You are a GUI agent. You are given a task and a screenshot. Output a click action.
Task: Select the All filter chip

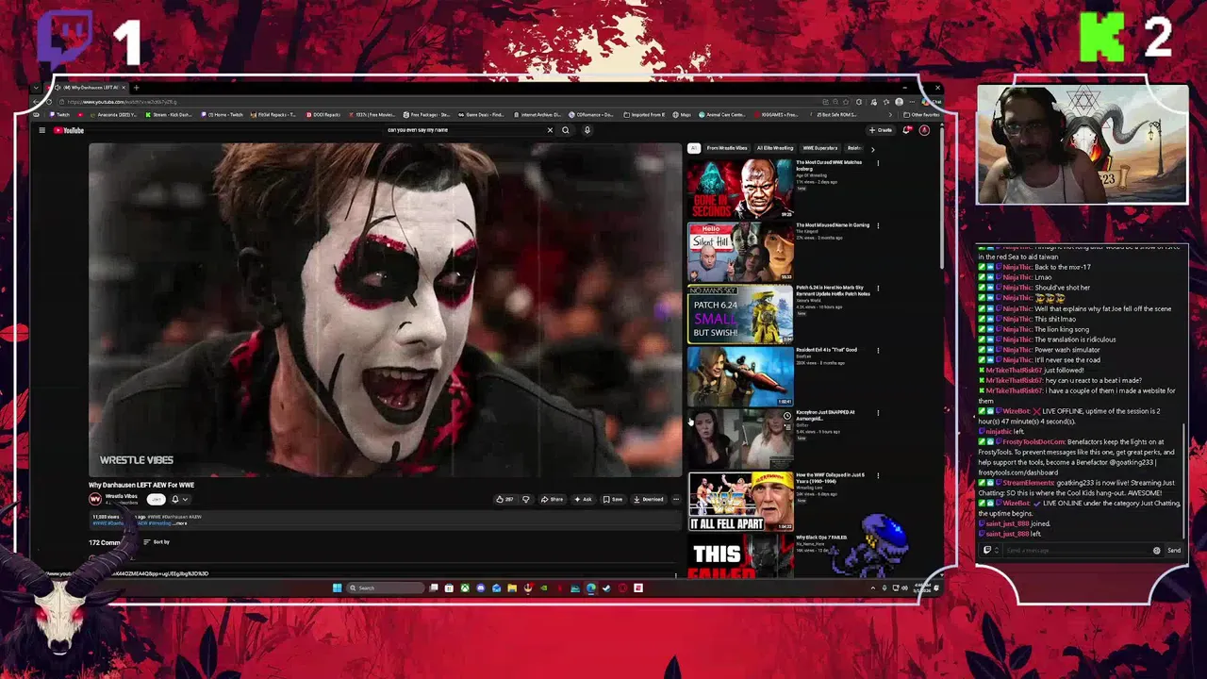(x=694, y=148)
